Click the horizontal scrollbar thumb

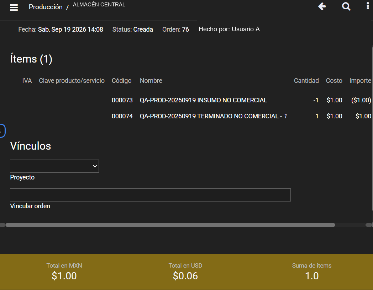[170, 225]
